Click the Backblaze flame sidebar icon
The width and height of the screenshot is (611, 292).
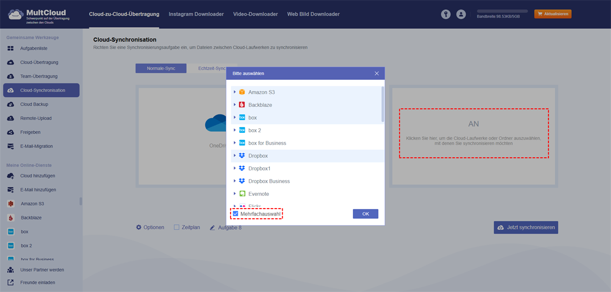click(x=10, y=218)
